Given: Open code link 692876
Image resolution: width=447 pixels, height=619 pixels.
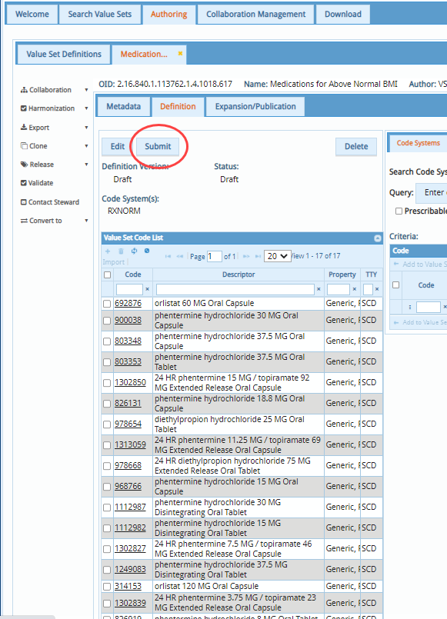Looking at the screenshot, I should coord(128,303).
